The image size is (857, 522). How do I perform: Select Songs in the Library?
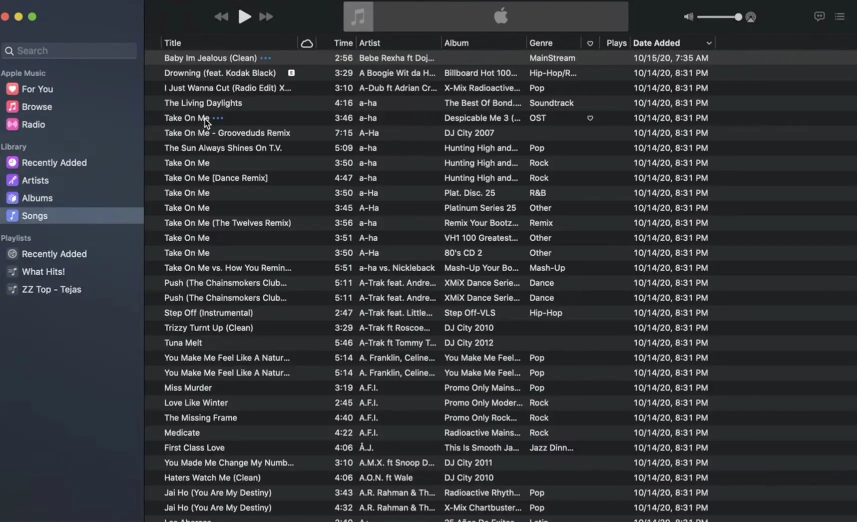click(x=72, y=216)
